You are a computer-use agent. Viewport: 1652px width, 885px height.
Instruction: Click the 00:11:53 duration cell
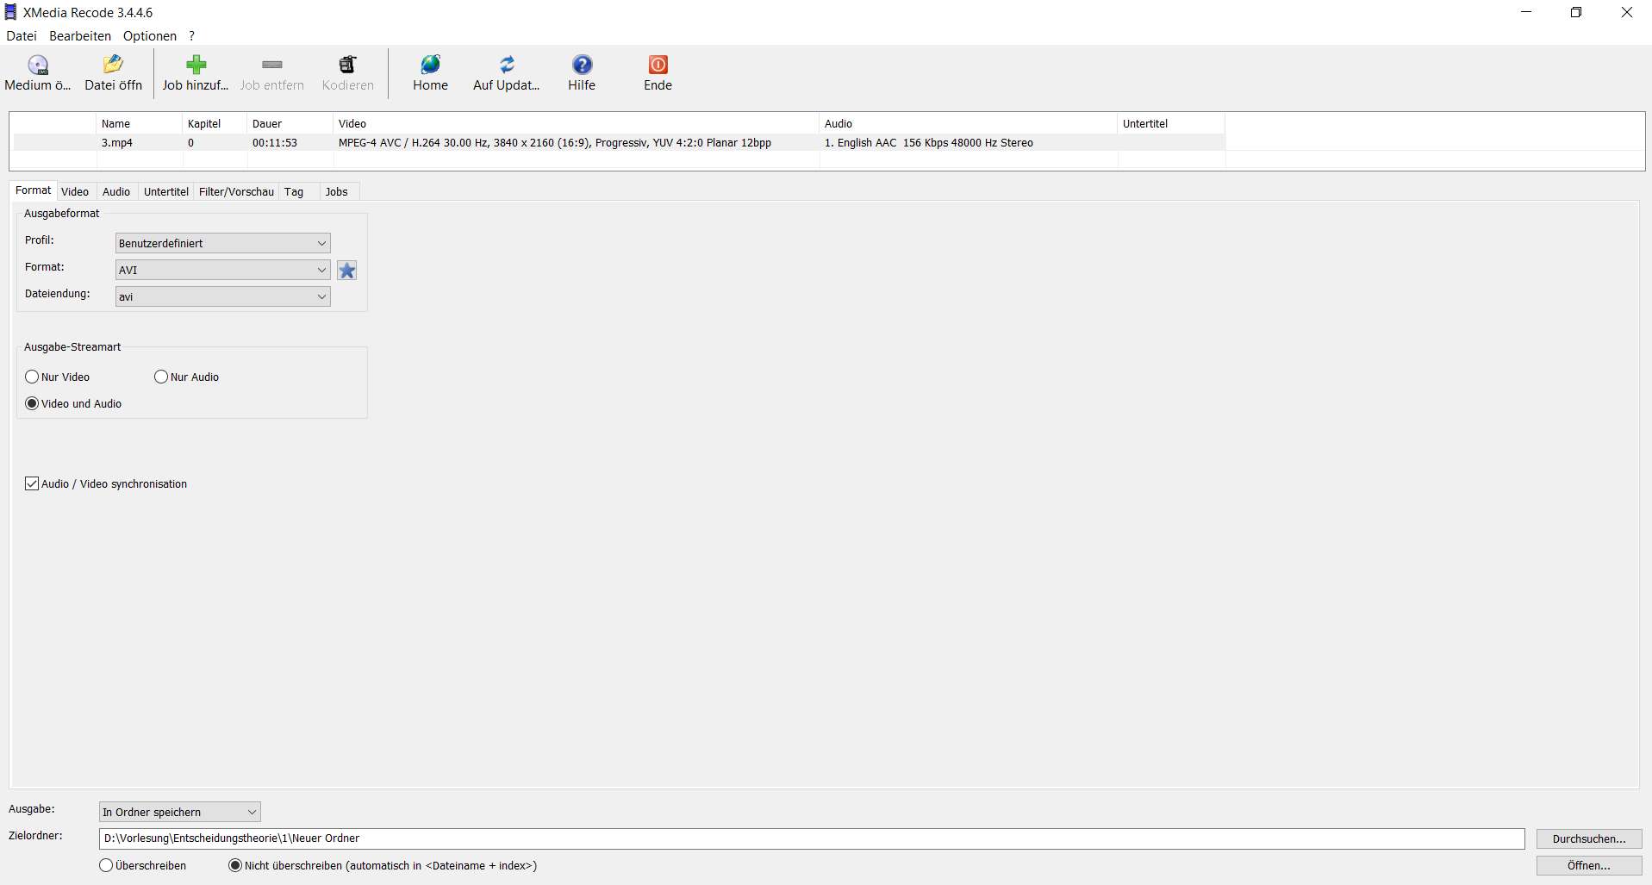click(x=275, y=143)
